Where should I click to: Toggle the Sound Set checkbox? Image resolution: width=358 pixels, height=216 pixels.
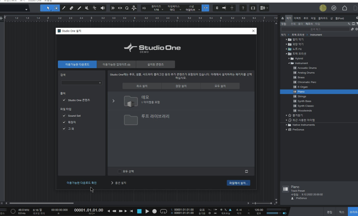point(64,116)
